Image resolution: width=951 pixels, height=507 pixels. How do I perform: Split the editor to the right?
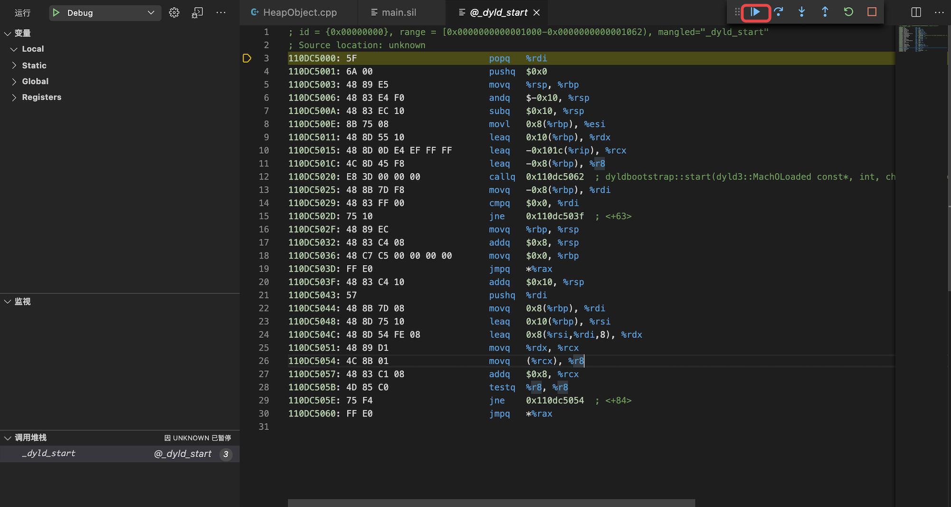[x=916, y=12]
